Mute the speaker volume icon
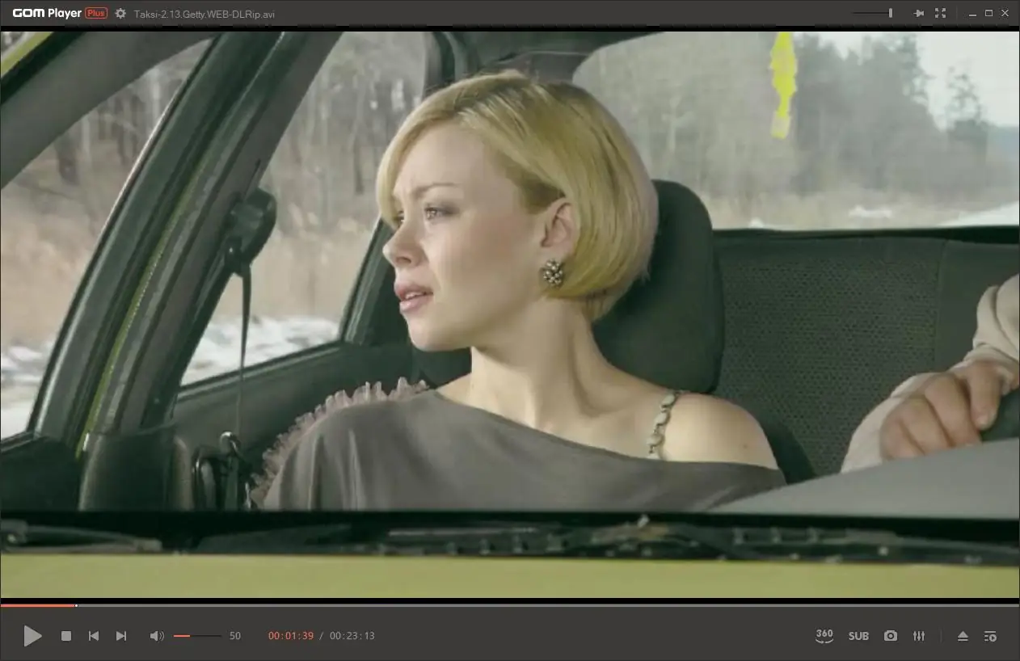Image resolution: width=1020 pixels, height=661 pixels. (157, 636)
